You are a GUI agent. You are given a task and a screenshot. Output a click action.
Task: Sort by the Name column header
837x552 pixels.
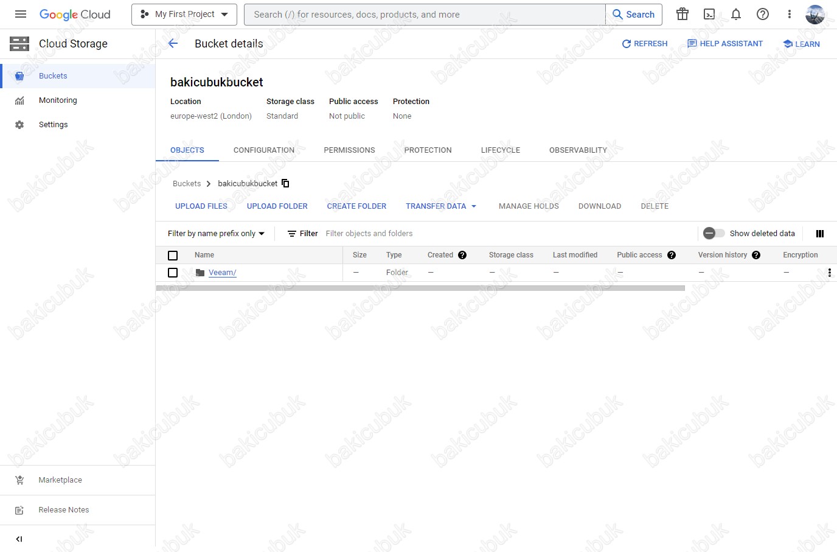[204, 255]
